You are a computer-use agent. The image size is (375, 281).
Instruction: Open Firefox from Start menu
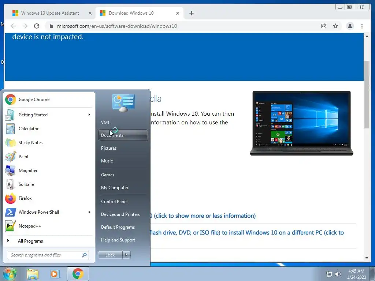49,198
